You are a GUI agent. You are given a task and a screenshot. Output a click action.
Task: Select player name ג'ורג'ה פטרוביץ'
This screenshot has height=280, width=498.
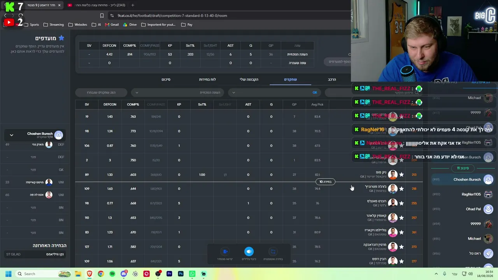375,187
